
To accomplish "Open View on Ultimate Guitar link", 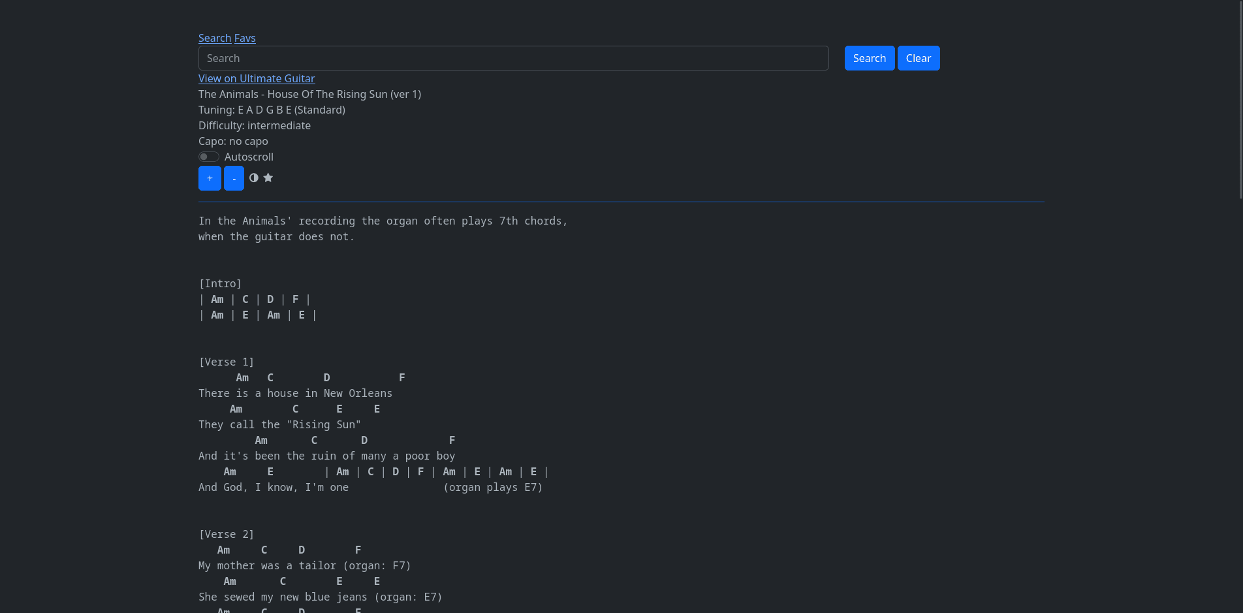I will click(257, 78).
